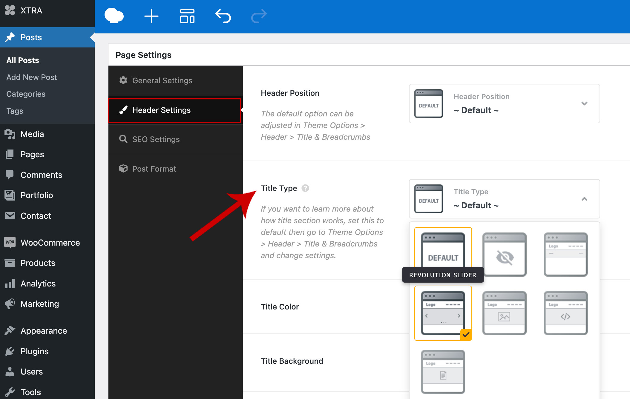The width and height of the screenshot is (630, 399).
Task: Click the plus add-element icon
Action: point(151,16)
